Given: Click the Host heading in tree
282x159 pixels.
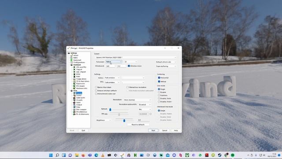Looking at the screenshot, I should click(x=75, y=91).
